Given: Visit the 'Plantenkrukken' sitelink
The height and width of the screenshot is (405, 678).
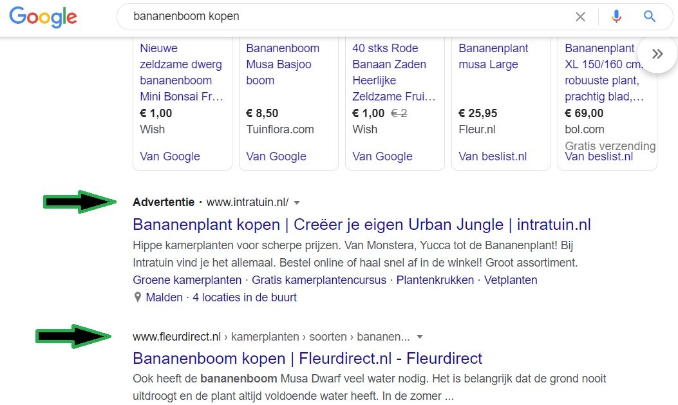Looking at the screenshot, I should click(435, 280).
